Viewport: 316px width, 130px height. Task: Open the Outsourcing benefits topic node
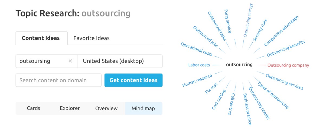pyautogui.click(x=286, y=49)
